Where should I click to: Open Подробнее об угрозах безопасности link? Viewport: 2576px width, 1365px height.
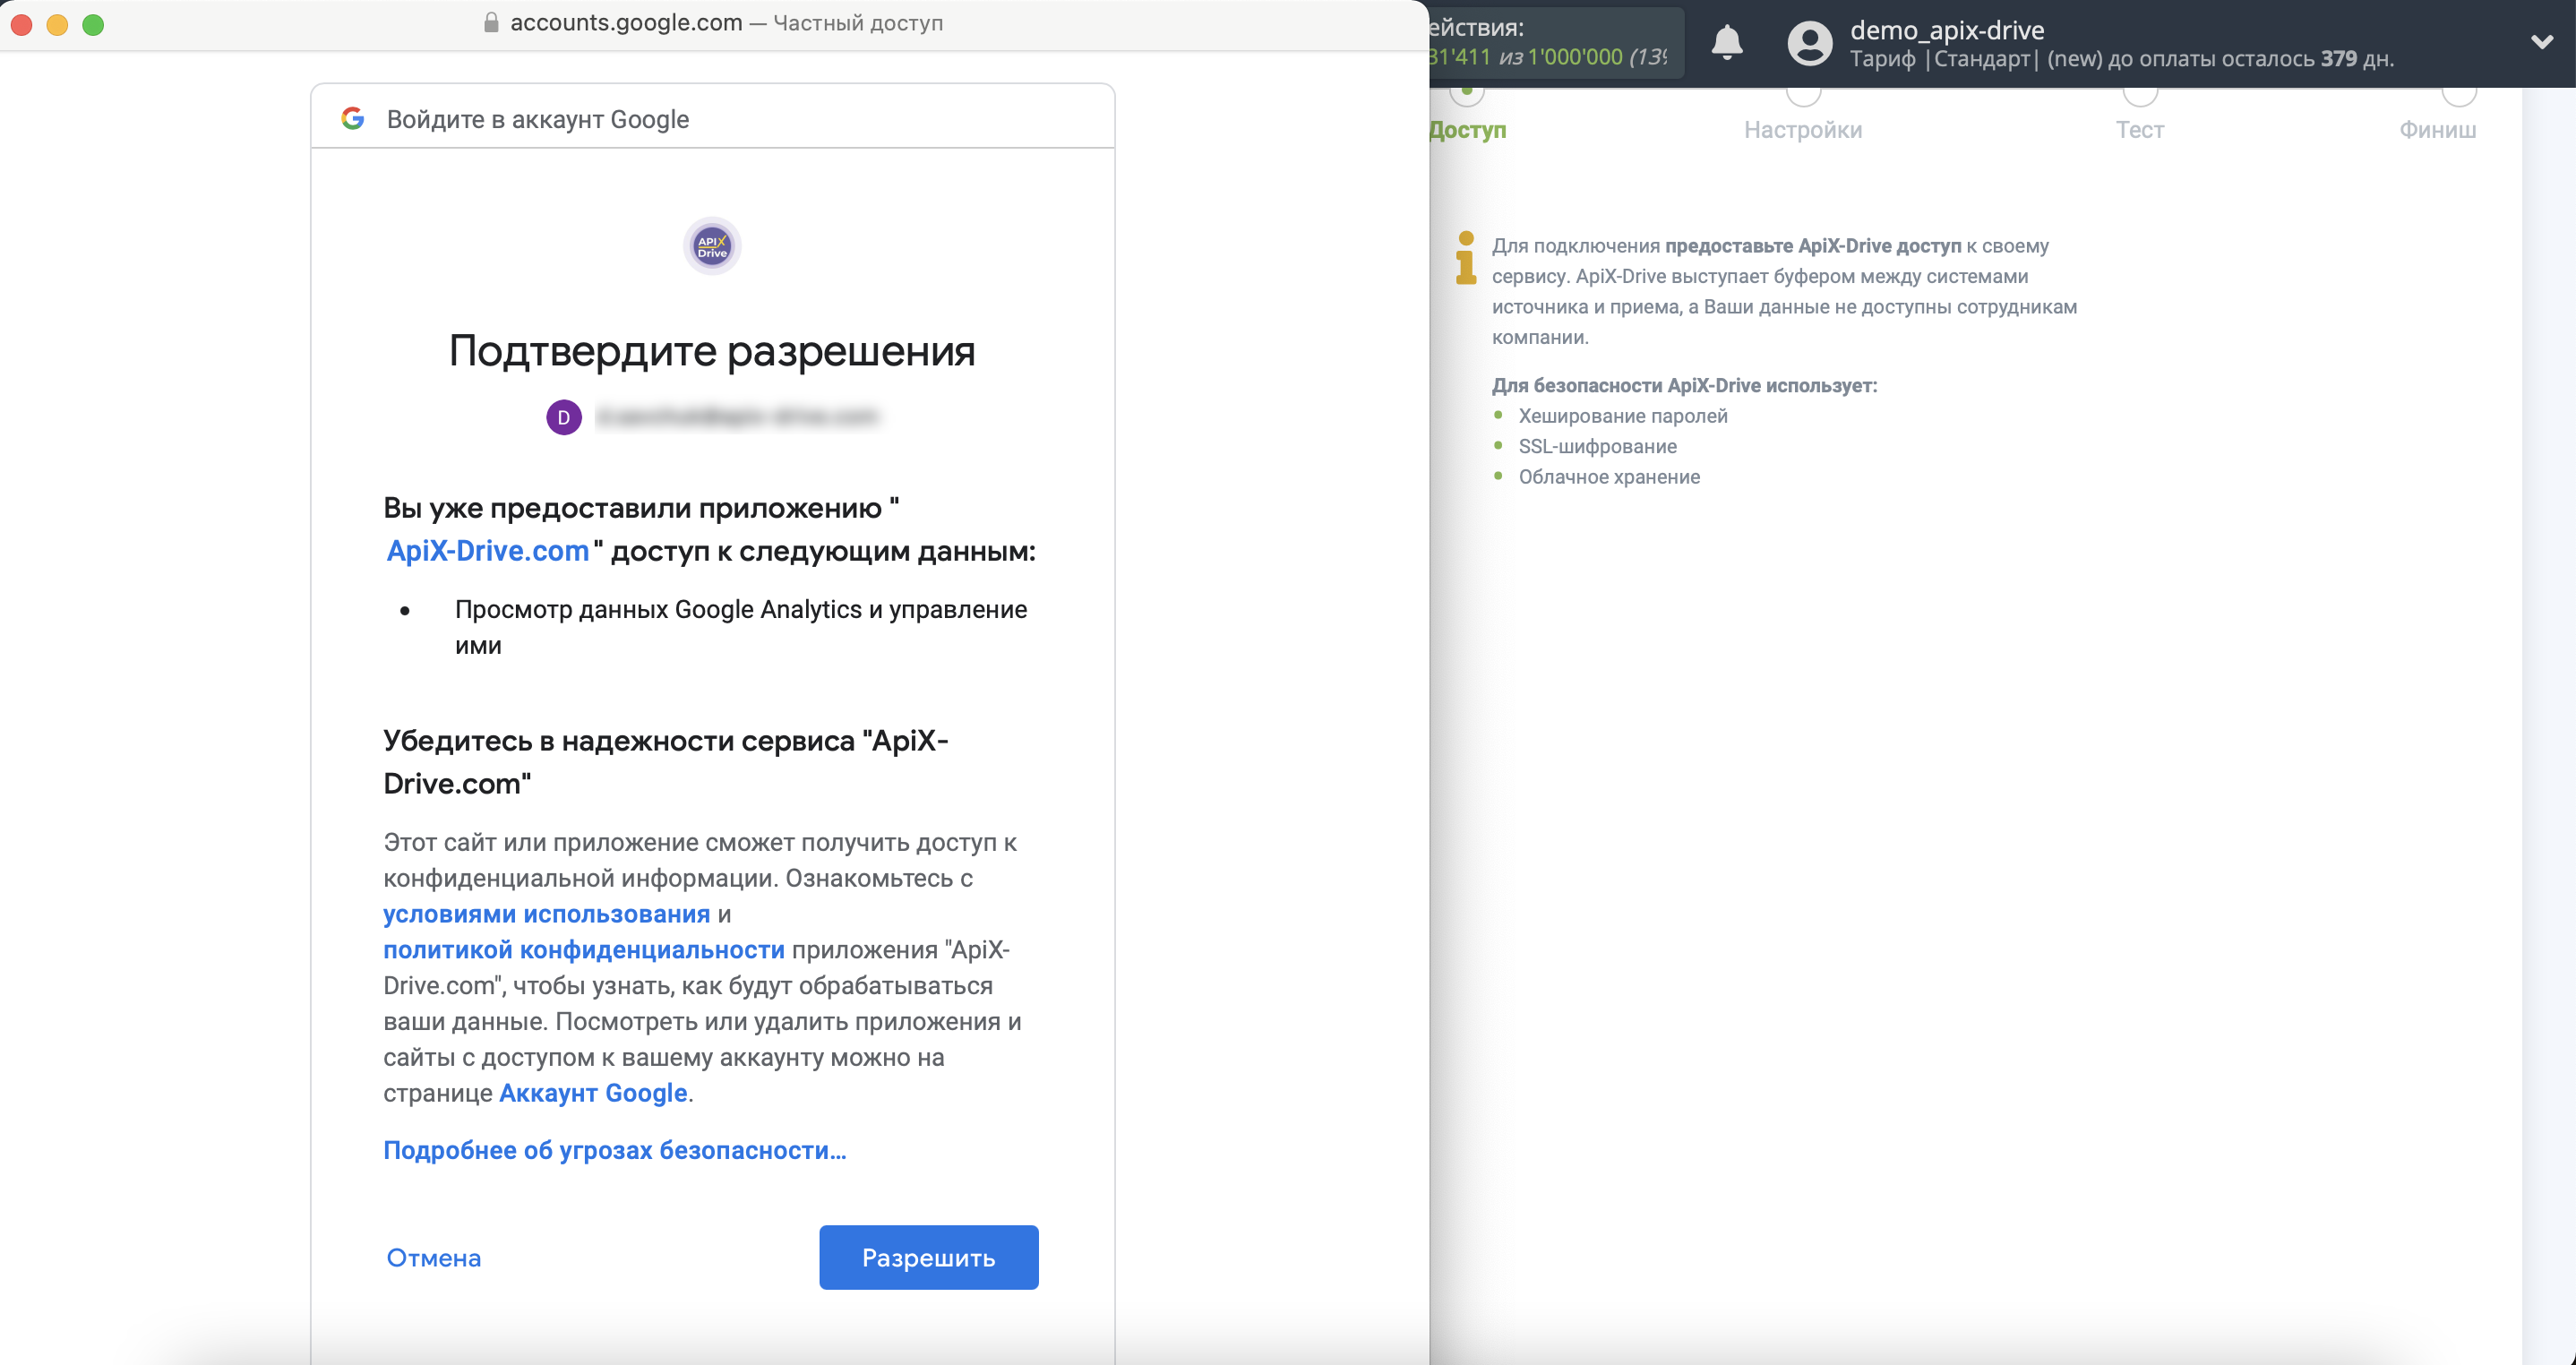point(614,1150)
